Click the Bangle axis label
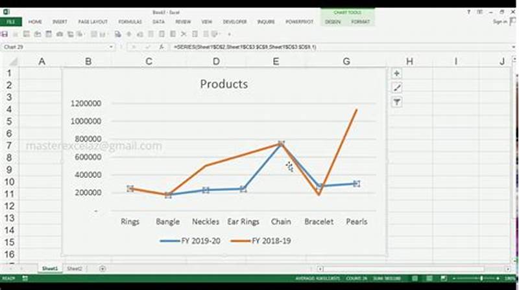This screenshot has width=519, height=290. (168, 221)
